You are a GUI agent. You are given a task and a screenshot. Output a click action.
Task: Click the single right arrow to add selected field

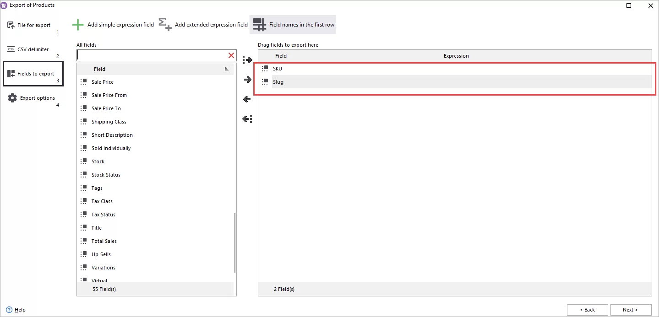click(247, 79)
